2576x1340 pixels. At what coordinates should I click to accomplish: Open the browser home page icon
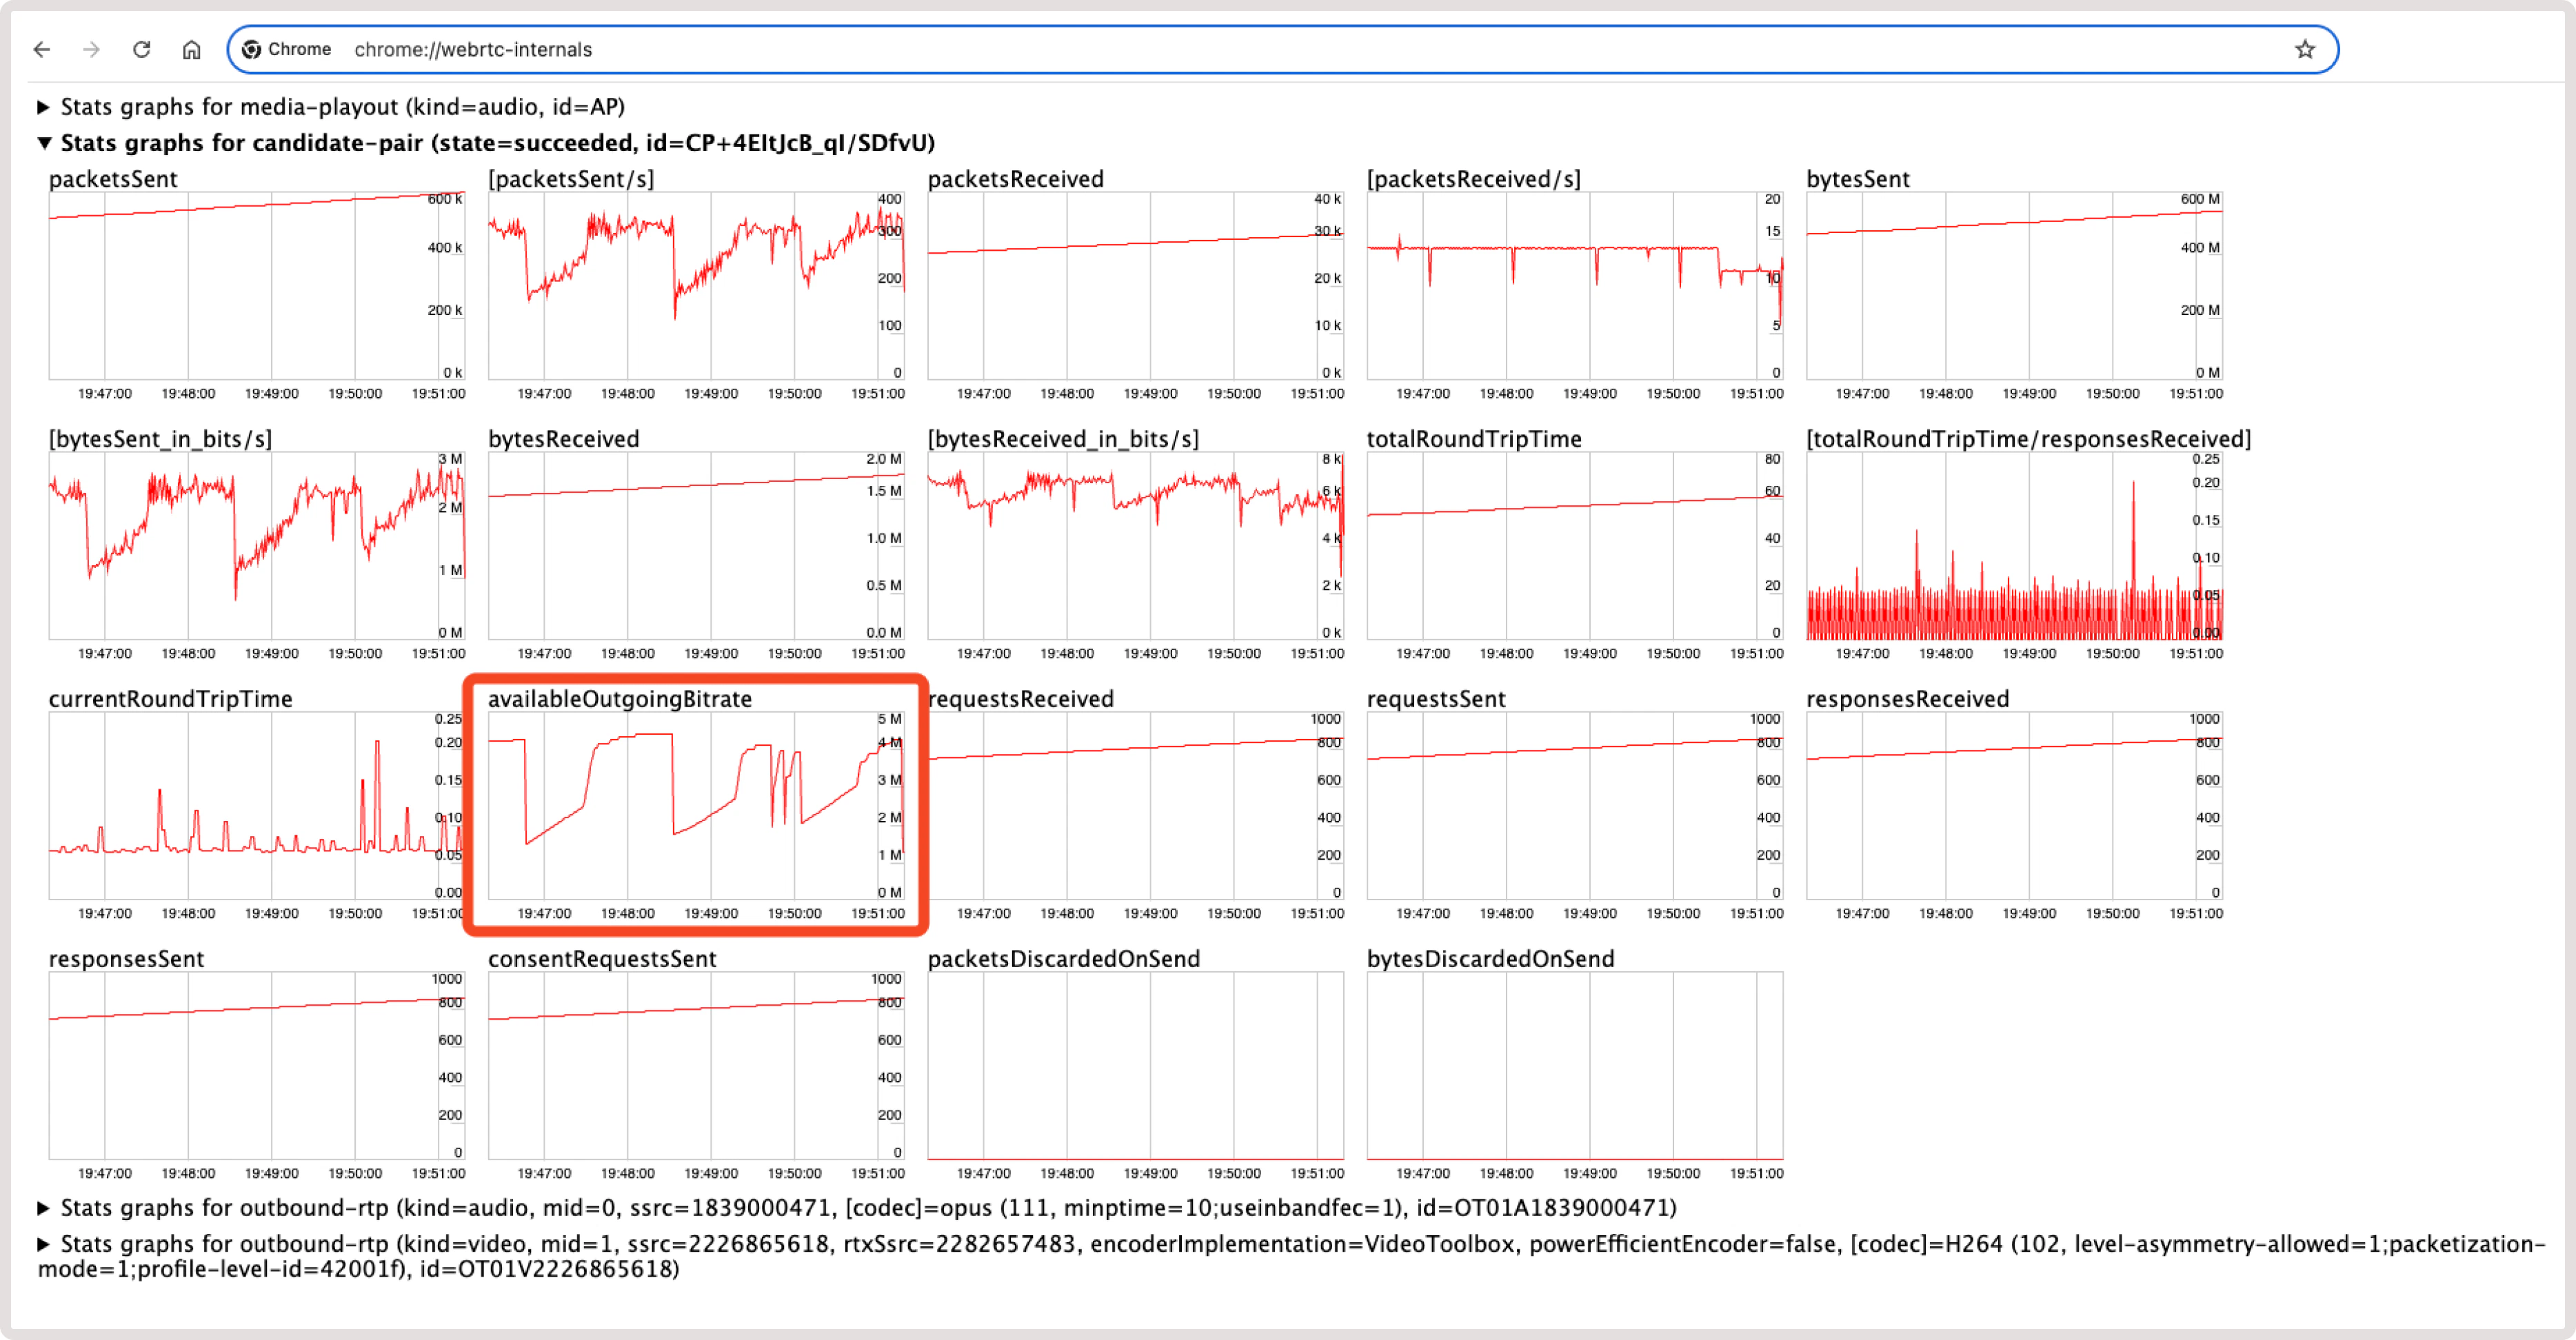point(191,48)
